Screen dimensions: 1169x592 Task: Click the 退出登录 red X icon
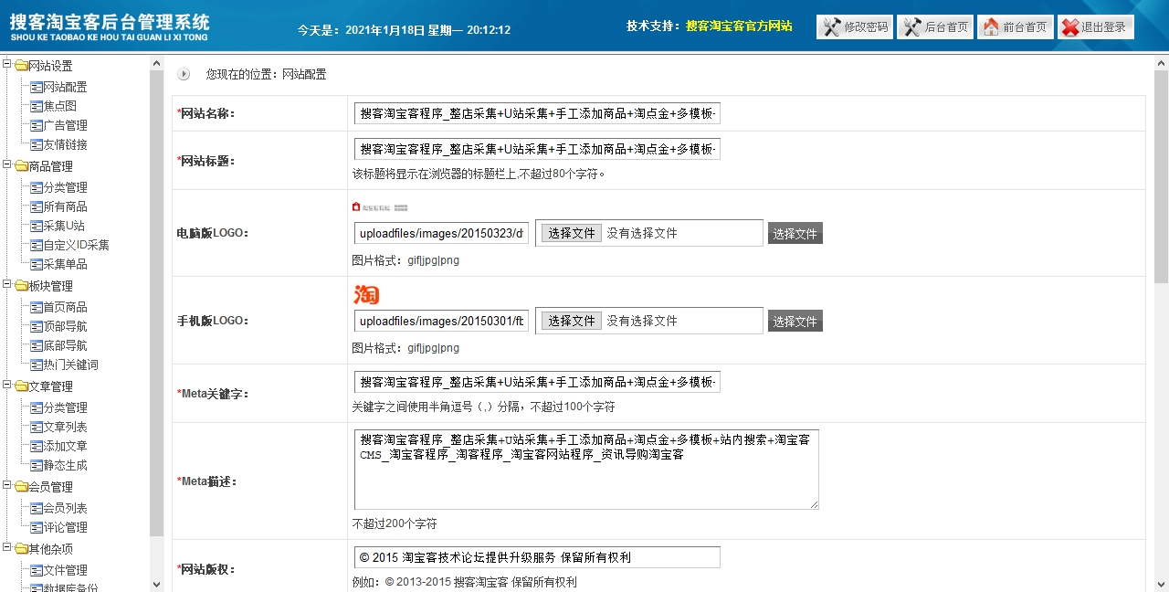pos(1070,27)
